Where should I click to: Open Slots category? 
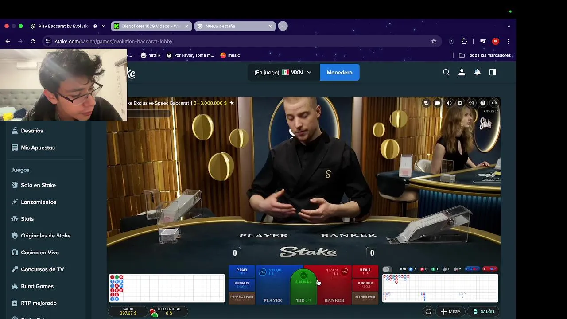pos(27,219)
